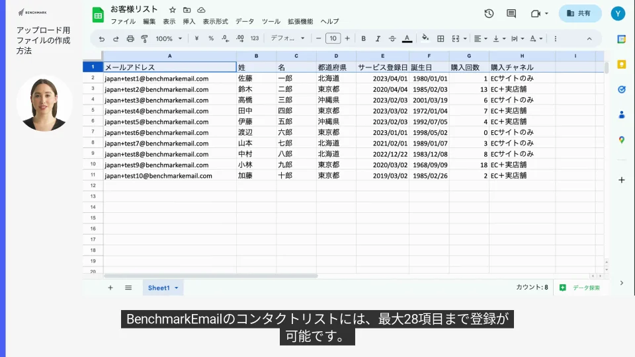Open the ヘルプ menu
The height and width of the screenshot is (357, 635).
click(329, 21)
